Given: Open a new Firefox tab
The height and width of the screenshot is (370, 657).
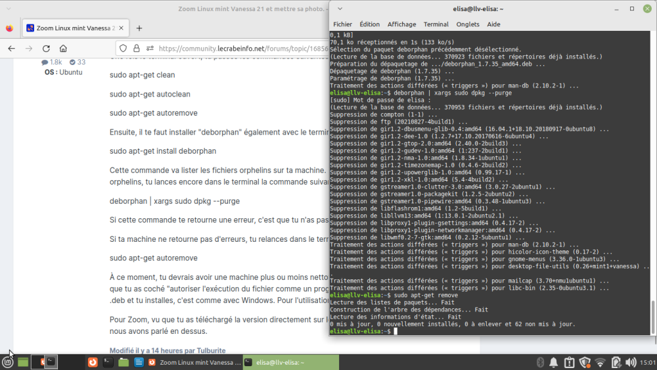Looking at the screenshot, I should tap(139, 28).
